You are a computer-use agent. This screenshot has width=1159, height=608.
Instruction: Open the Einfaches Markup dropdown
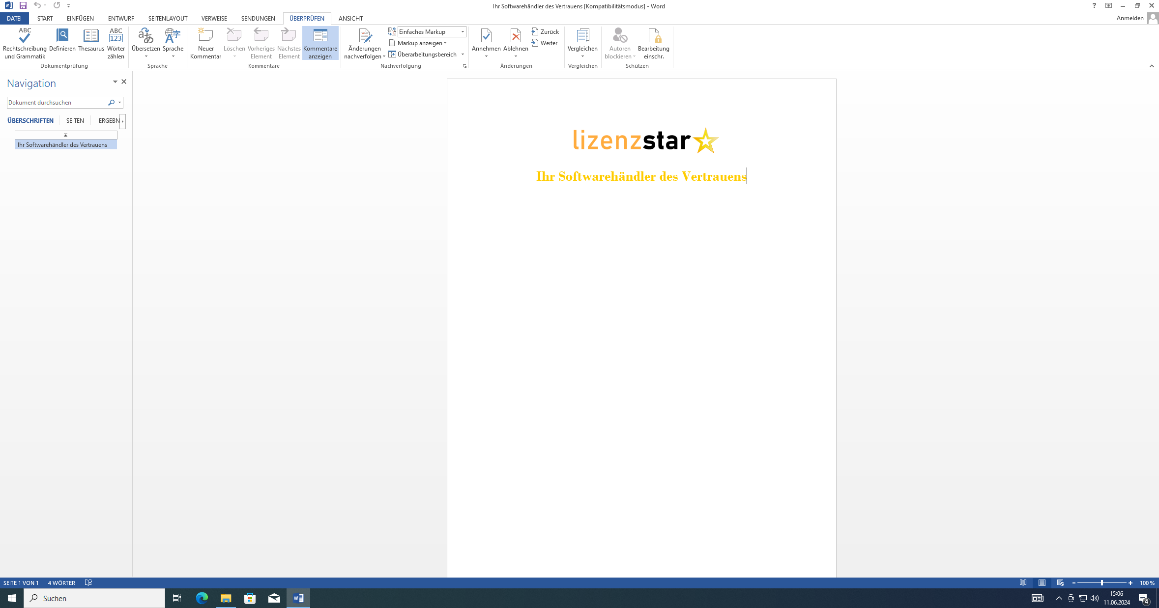tap(463, 31)
